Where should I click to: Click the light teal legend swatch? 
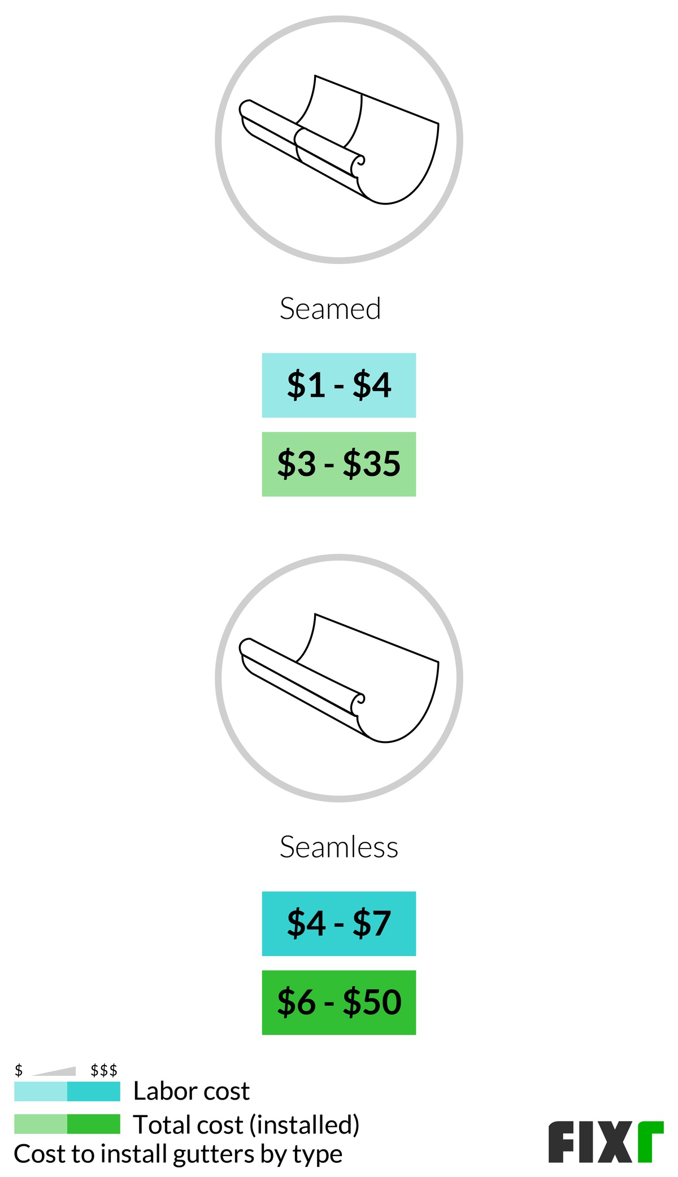click(40, 1092)
